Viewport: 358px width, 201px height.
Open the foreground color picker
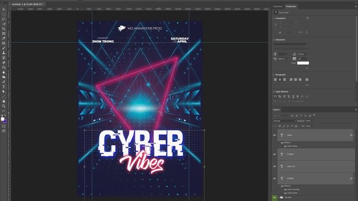click(x=2, y=119)
